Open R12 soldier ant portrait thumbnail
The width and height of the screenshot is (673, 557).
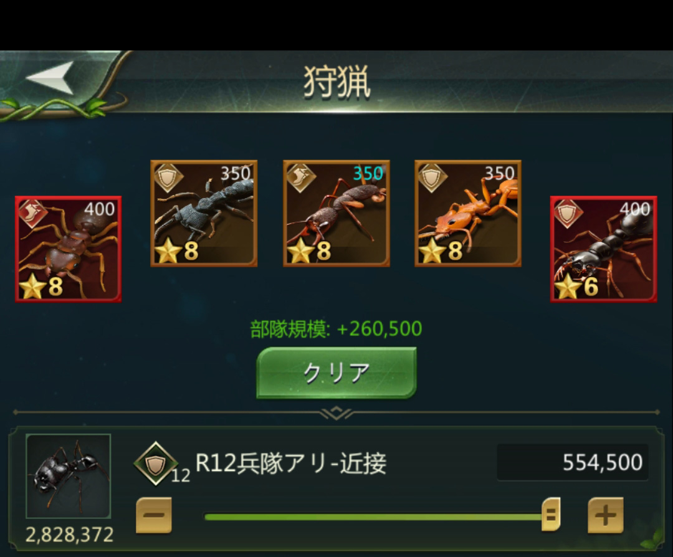point(69,476)
